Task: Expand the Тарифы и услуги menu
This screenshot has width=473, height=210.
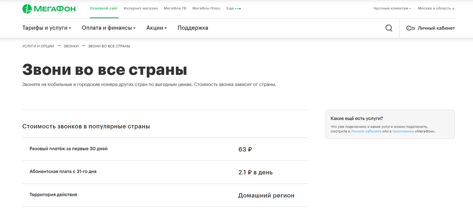Action: 47,28
